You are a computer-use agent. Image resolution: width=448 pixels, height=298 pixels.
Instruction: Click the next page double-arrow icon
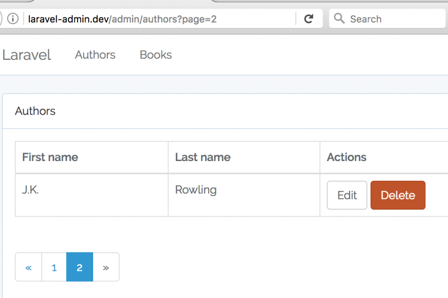106,267
